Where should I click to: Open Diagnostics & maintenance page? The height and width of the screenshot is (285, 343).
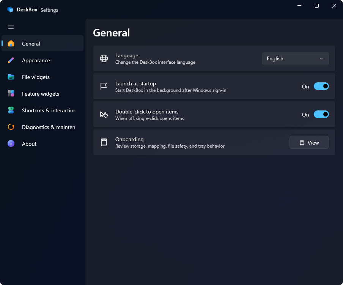point(42,127)
